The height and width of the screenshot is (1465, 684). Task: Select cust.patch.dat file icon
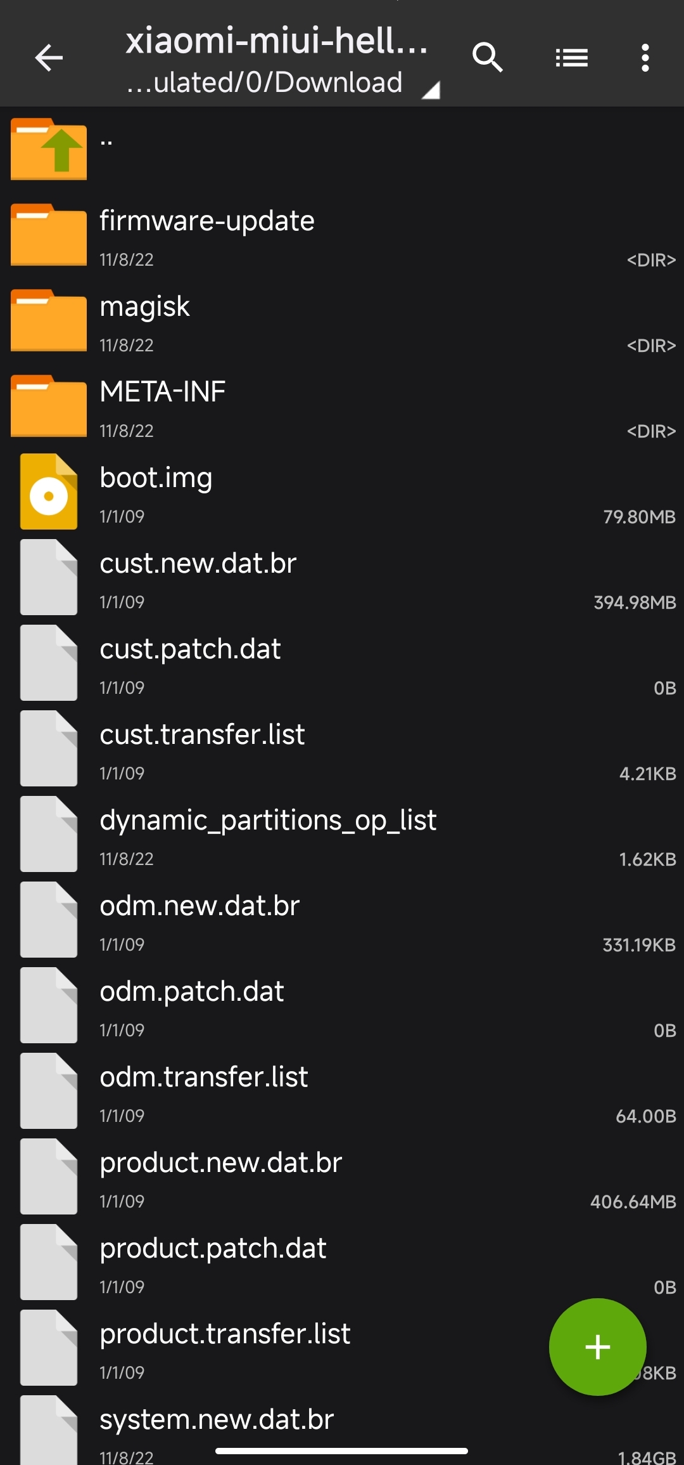coord(49,663)
